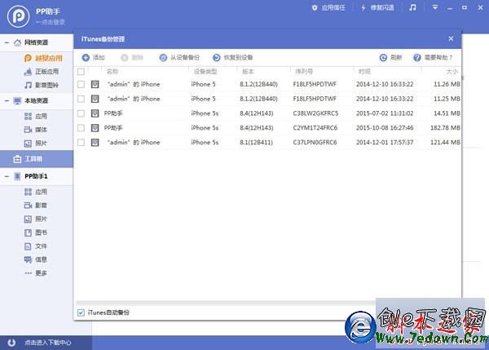Select 图书 under PP助手1 device

click(x=36, y=233)
